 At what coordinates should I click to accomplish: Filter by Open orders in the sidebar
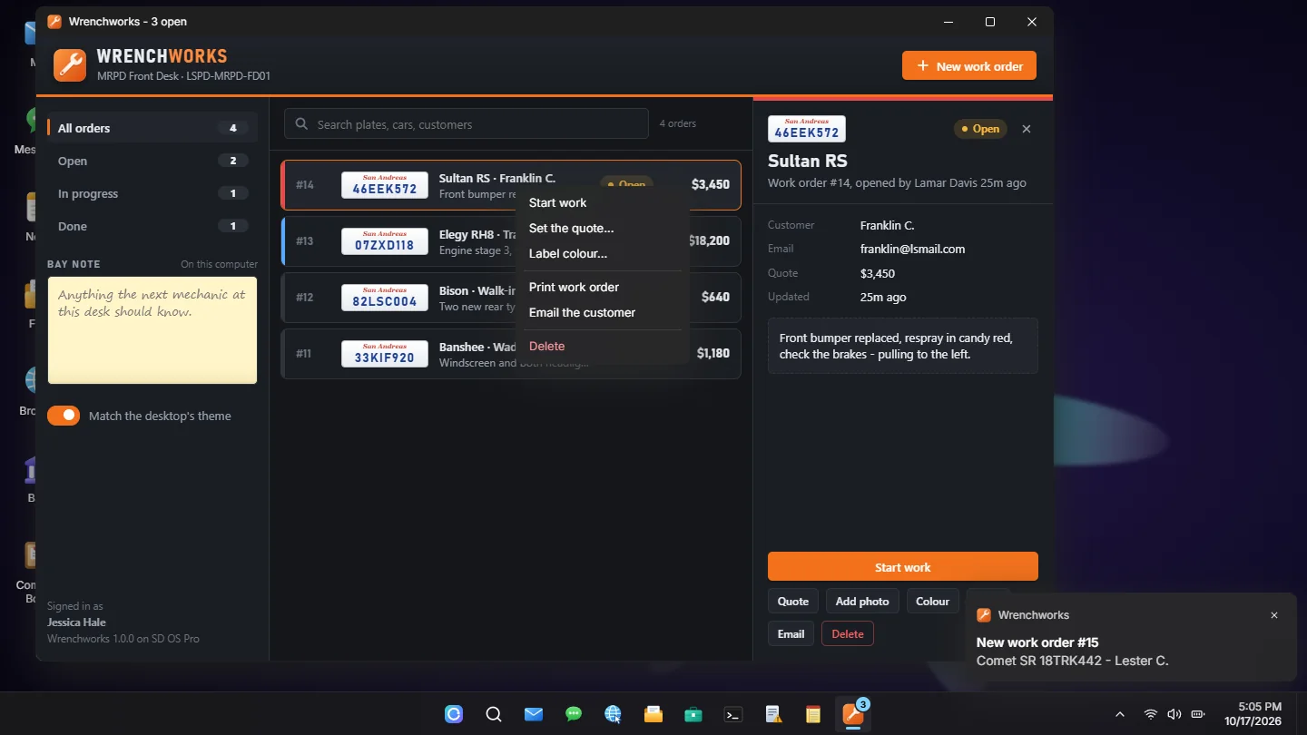152,161
